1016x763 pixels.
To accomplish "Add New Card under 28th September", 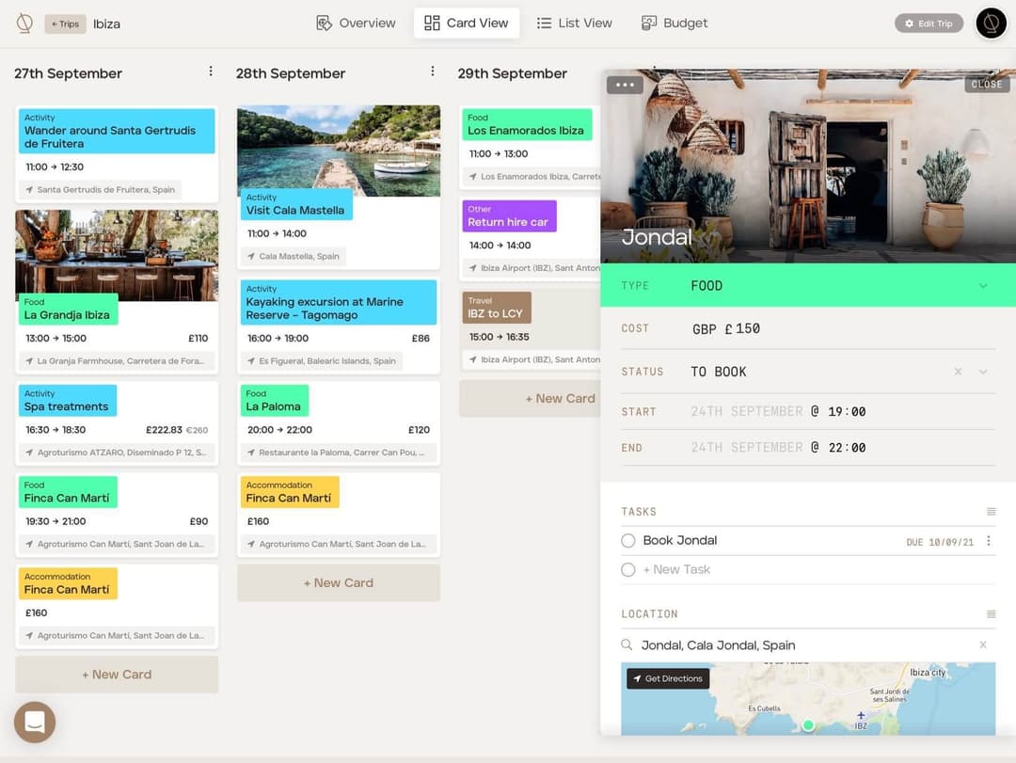I will click(339, 582).
